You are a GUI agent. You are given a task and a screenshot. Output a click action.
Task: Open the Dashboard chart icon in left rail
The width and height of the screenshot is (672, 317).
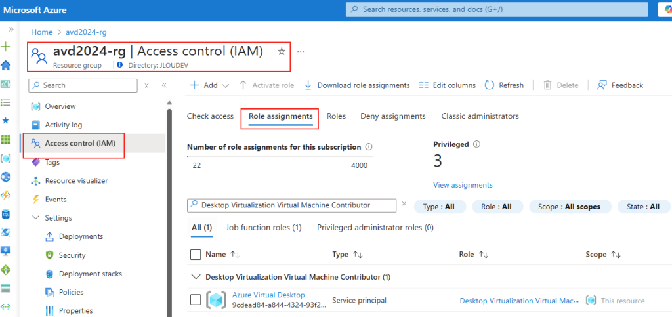click(6, 84)
